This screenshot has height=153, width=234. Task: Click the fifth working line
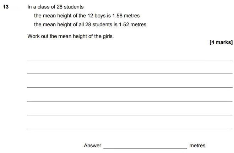pos(130,115)
